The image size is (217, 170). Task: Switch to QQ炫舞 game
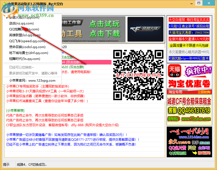tap(24, 29)
